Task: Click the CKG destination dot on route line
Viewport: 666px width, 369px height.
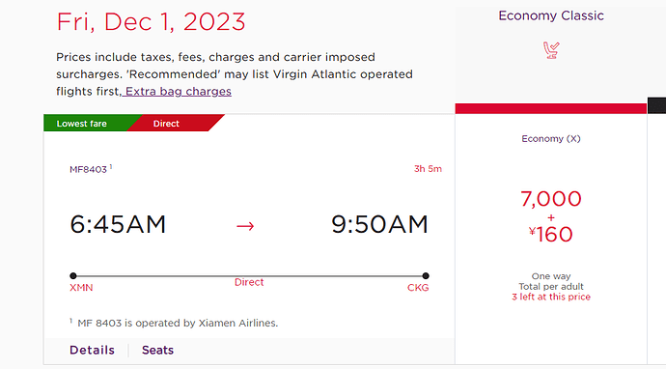Action: click(x=426, y=276)
